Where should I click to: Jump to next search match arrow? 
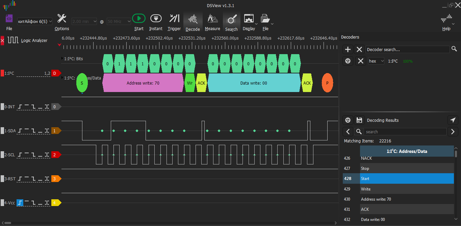pyautogui.click(x=453, y=132)
